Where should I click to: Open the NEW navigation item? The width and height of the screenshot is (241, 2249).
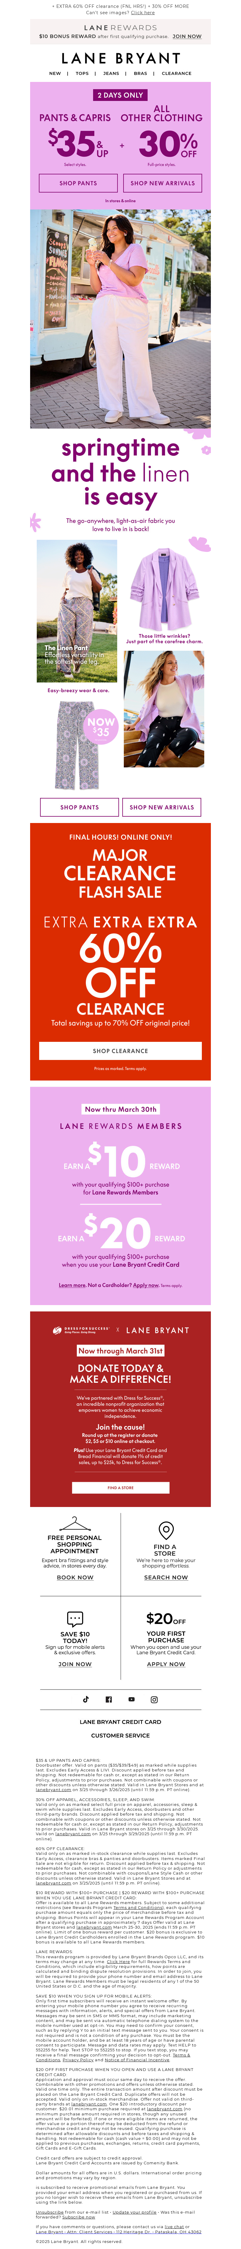[55, 73]
